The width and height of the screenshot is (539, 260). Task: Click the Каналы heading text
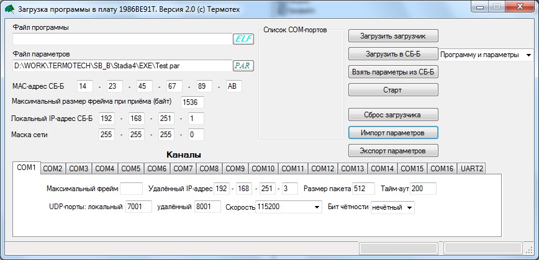[184, 155]
